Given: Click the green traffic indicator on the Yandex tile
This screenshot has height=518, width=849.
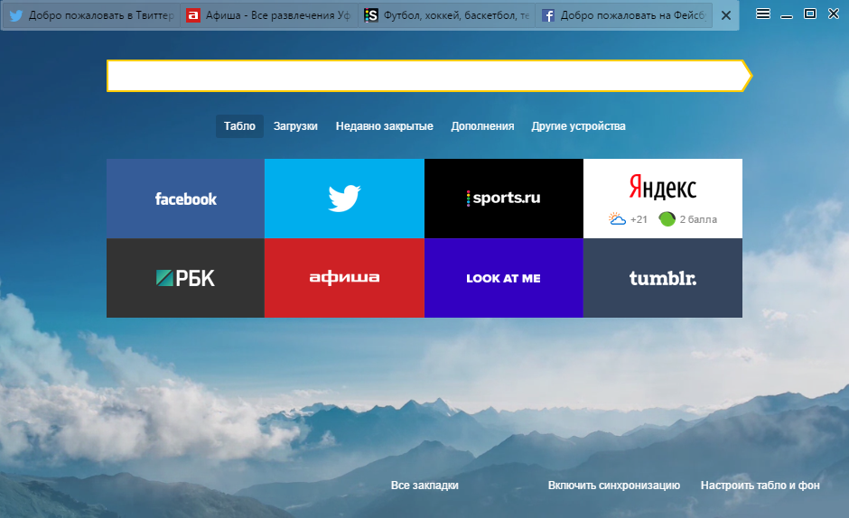Looking at the screenshot, I should point(667,218).
